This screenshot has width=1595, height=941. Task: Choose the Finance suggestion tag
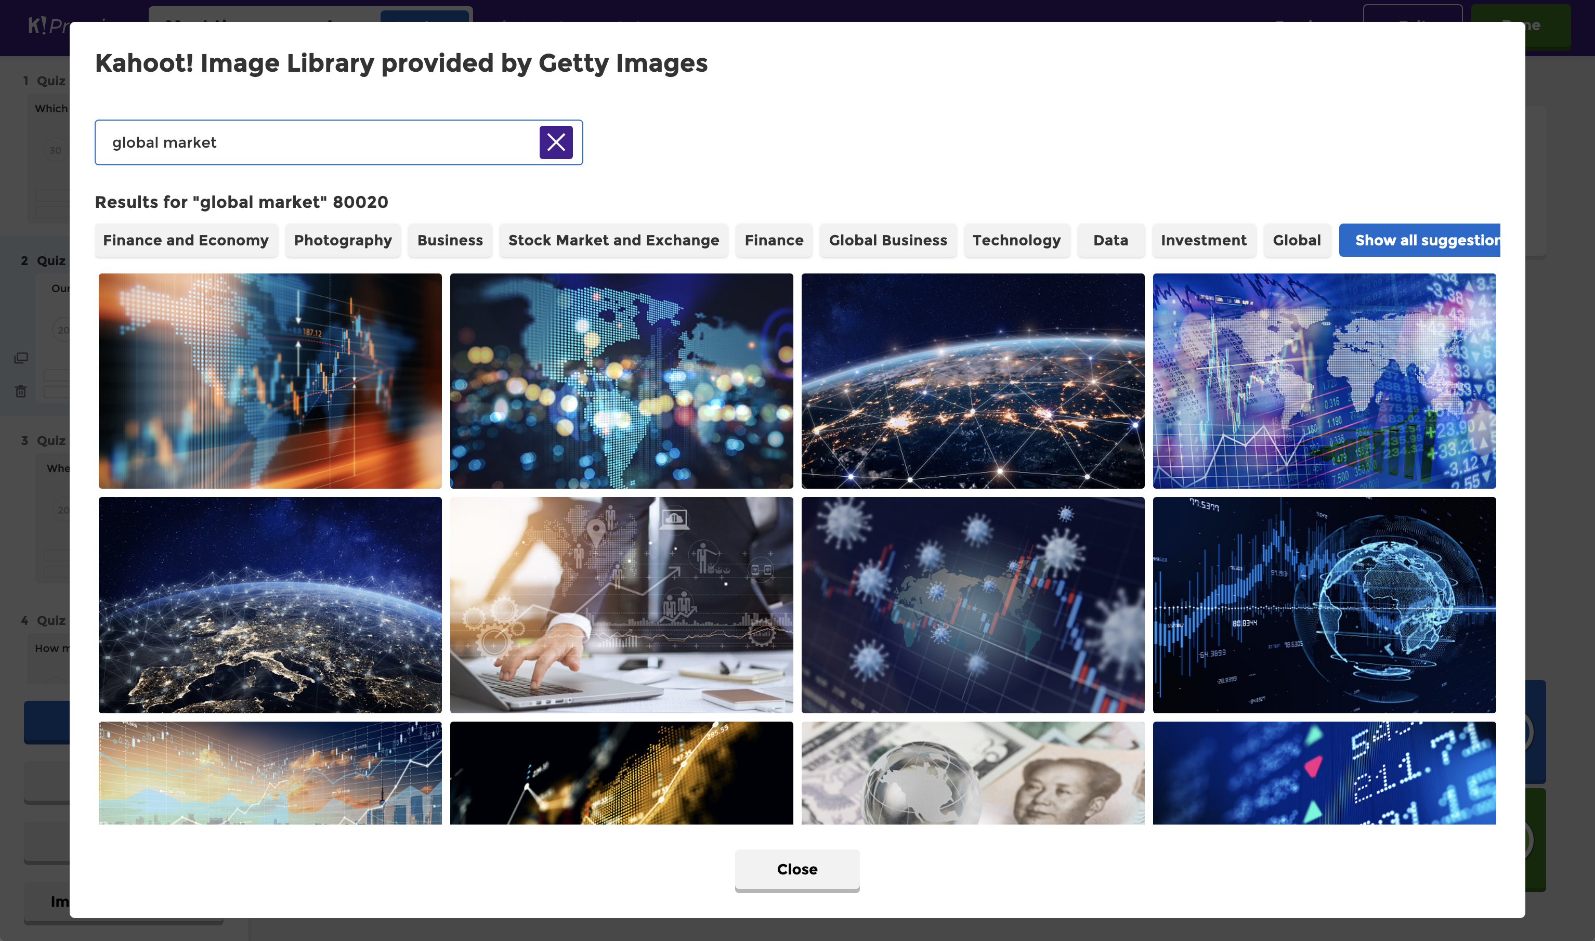[774, 240]
